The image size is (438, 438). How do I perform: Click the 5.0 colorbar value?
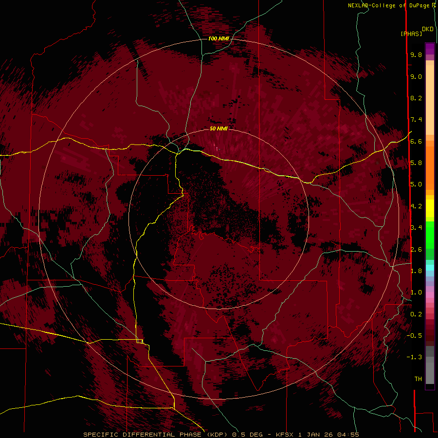[416, 184]
